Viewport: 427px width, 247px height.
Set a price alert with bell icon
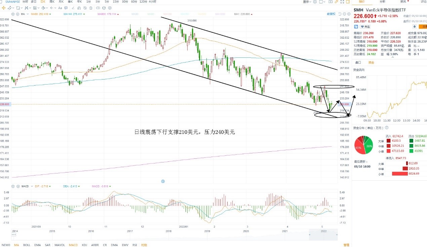click(x=415, y=27)
